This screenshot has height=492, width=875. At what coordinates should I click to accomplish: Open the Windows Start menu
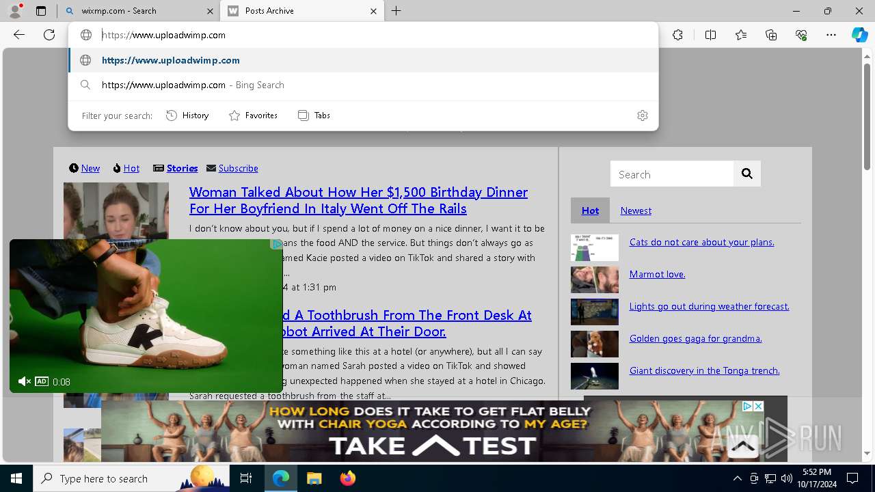click(x=16, y=478)
